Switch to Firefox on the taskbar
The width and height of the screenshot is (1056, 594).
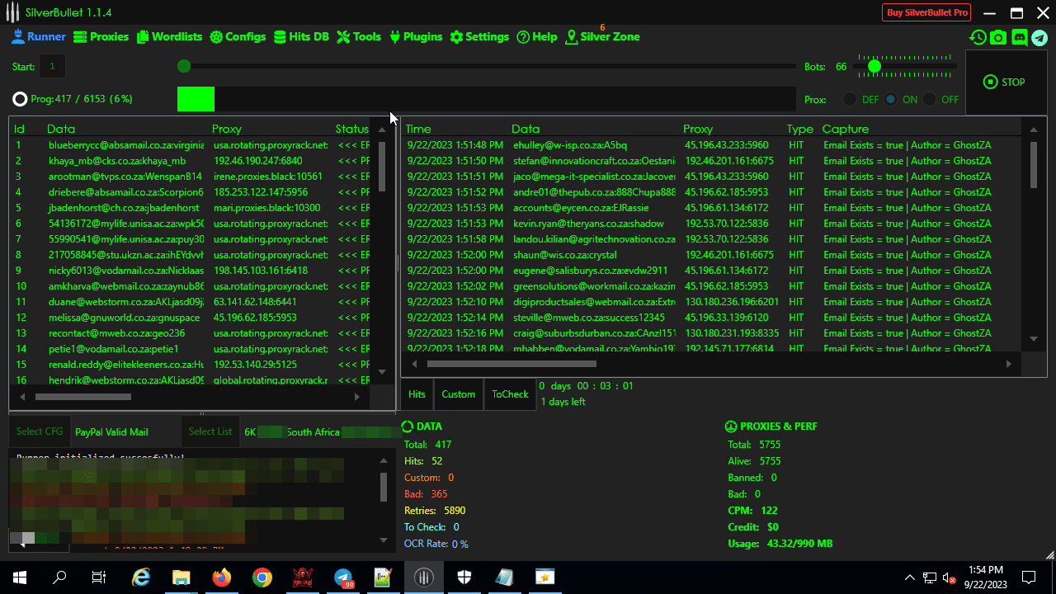[222, 577]
